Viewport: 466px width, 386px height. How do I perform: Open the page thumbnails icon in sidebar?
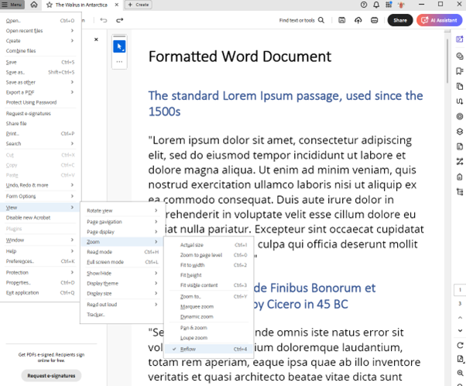coord(460,86)
